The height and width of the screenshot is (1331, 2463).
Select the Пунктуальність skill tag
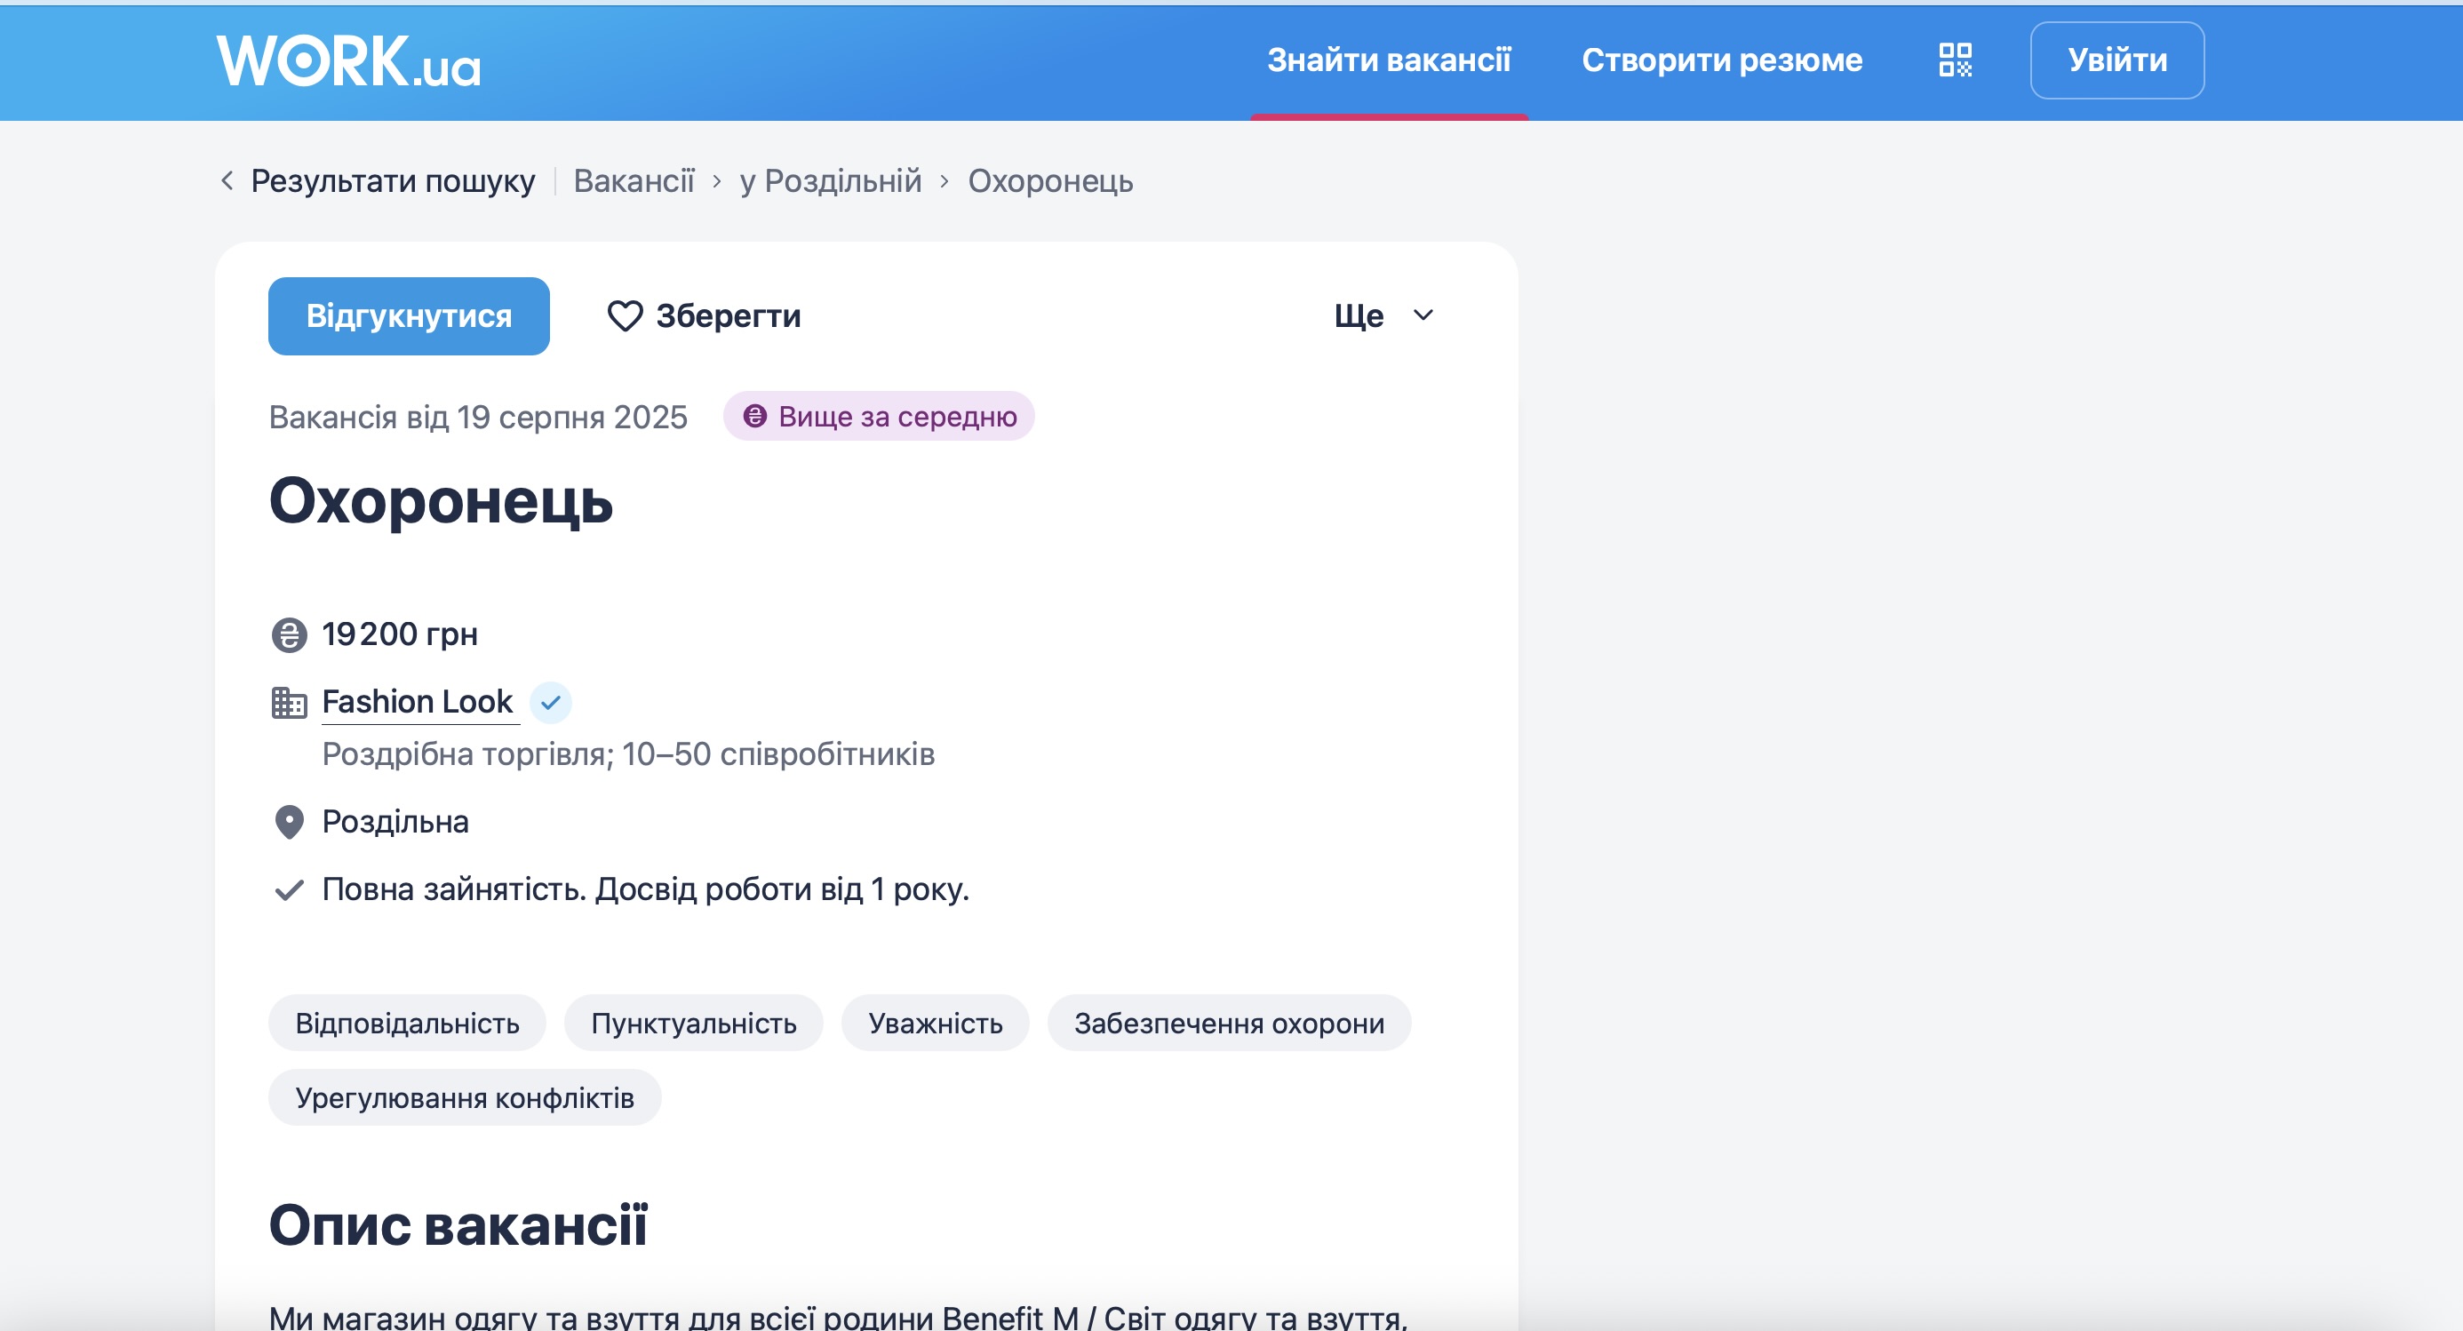pyautogui.click(x=693, y=1023)
